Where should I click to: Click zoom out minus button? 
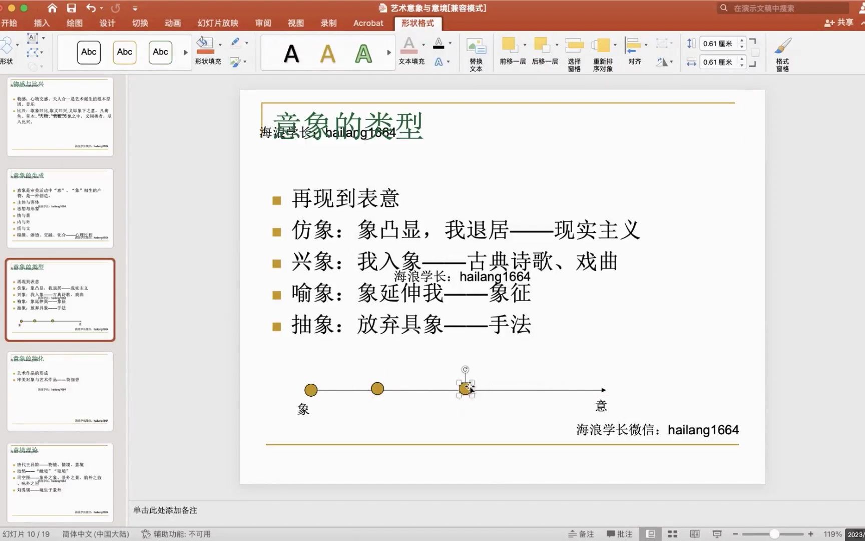tap(735, 534)
